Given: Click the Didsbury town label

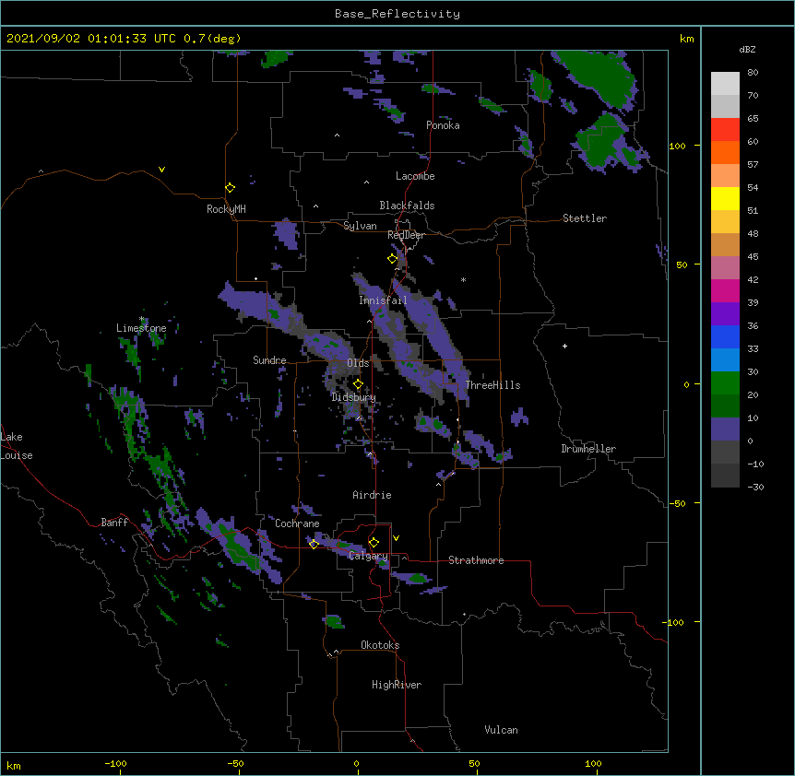Looking at the screenshot, I should click(x=353, y=397).
